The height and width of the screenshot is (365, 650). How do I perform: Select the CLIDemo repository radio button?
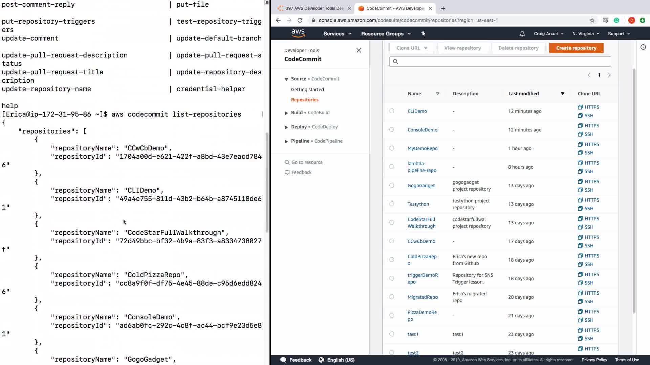(x=392, y=111)
